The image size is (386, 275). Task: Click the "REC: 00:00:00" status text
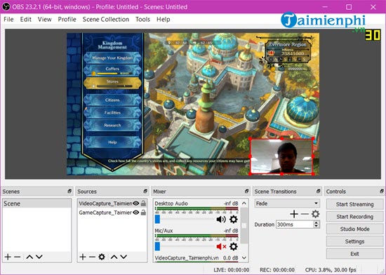(277, 270)
